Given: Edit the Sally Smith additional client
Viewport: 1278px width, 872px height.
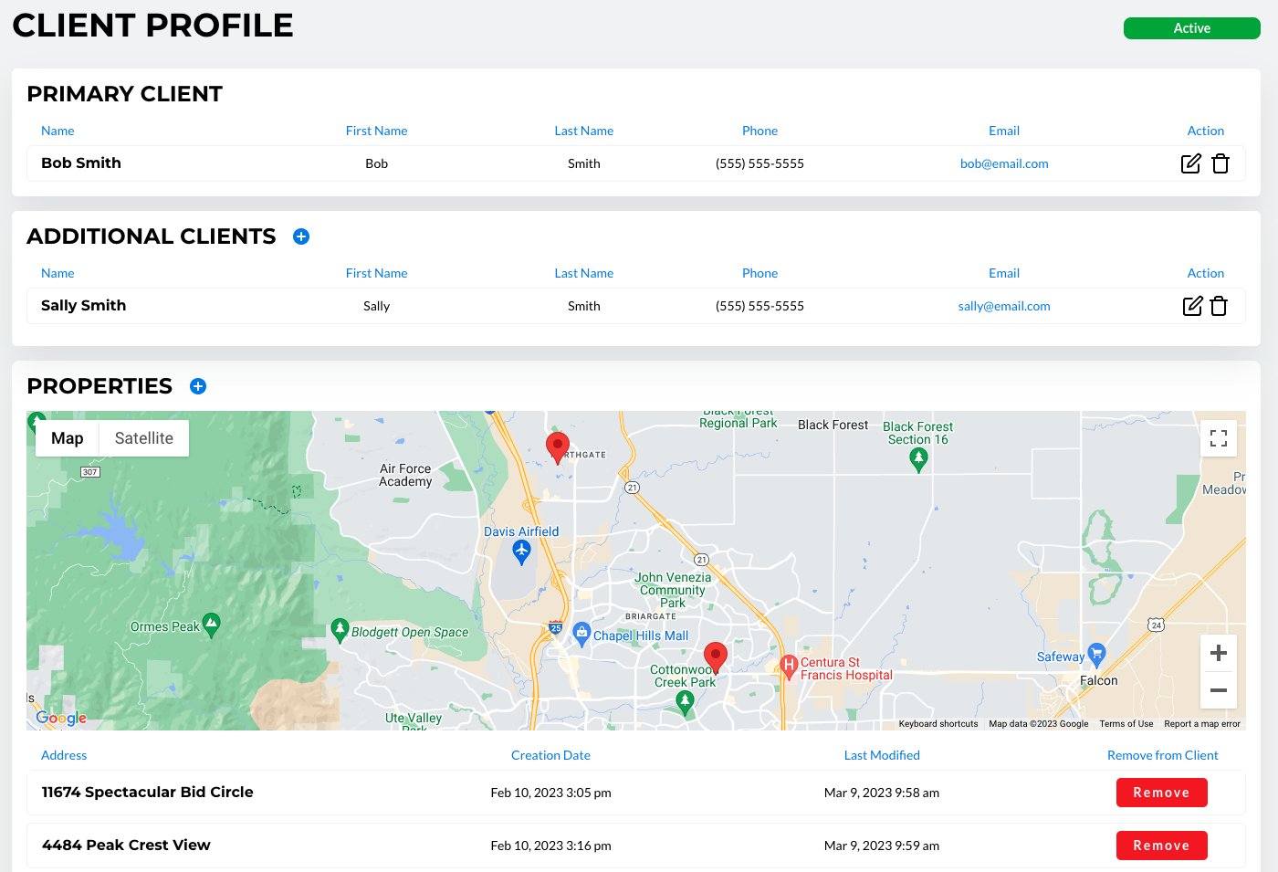Looking at the screenshot, I should (1192, 306).
